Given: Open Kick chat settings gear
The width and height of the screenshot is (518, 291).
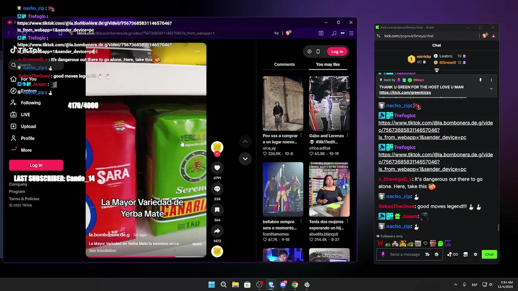Looking at the screenshot, I should pyautogui.click(x=475, y=254).
